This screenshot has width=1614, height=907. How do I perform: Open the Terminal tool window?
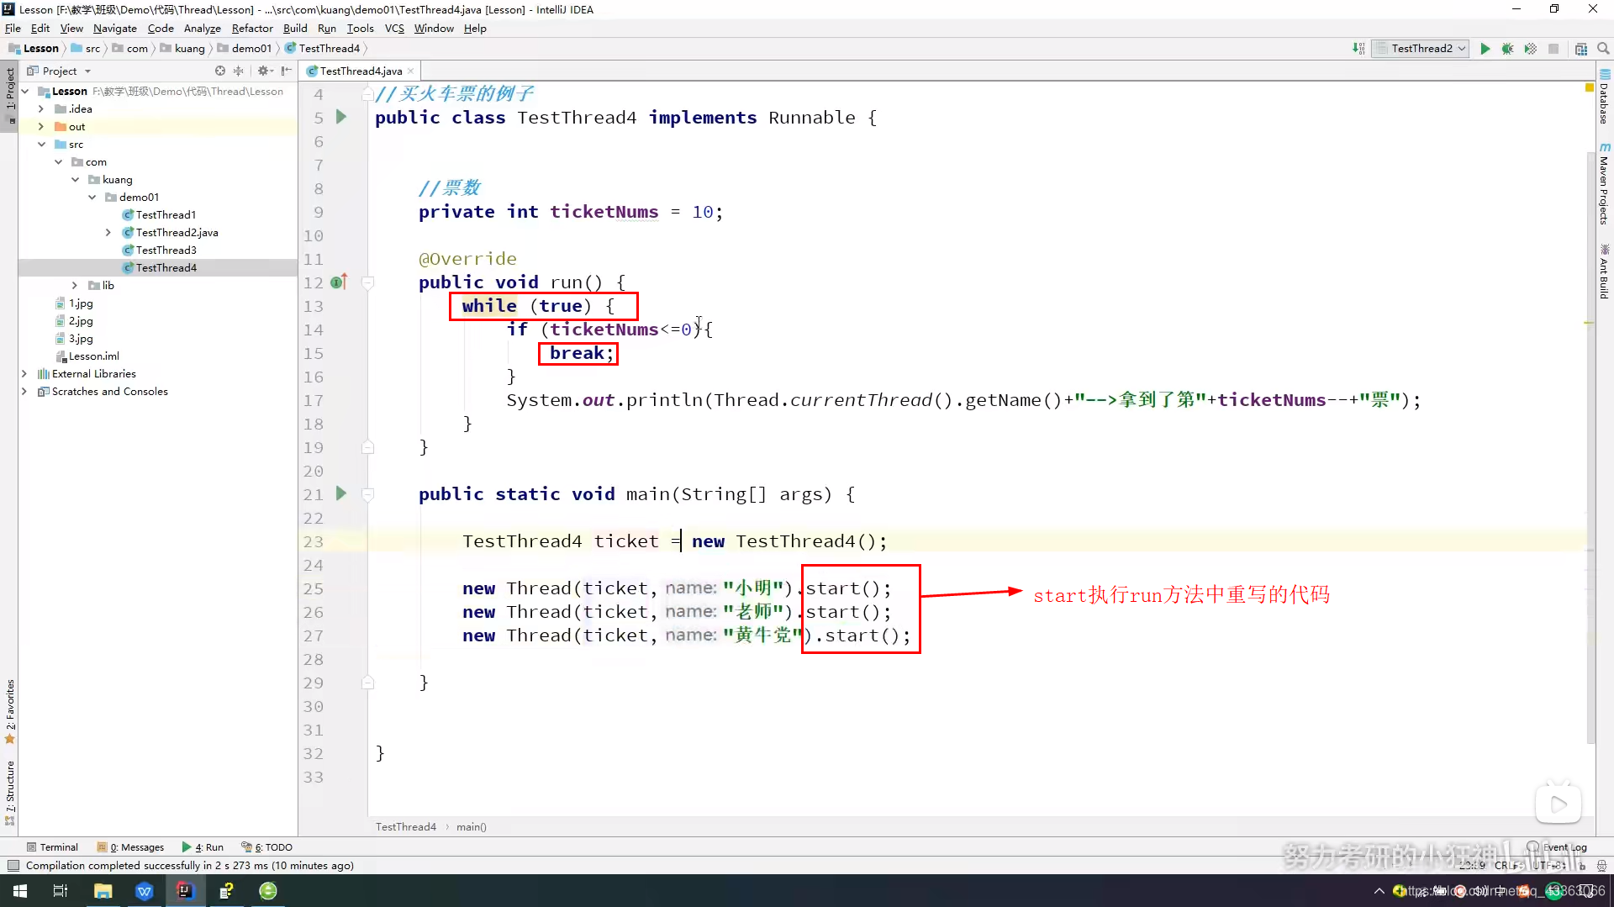click(52, 847)
